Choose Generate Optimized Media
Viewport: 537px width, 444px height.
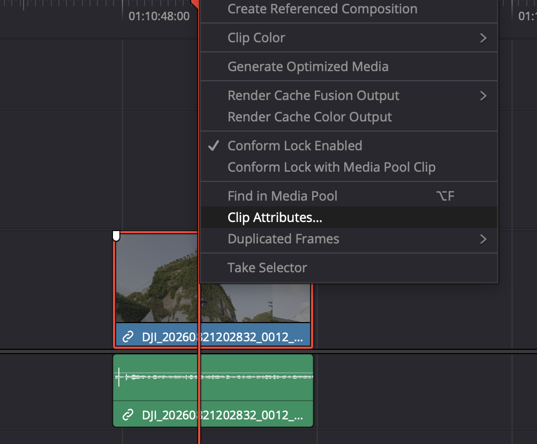pyautogui.click(x=349, y=67)
